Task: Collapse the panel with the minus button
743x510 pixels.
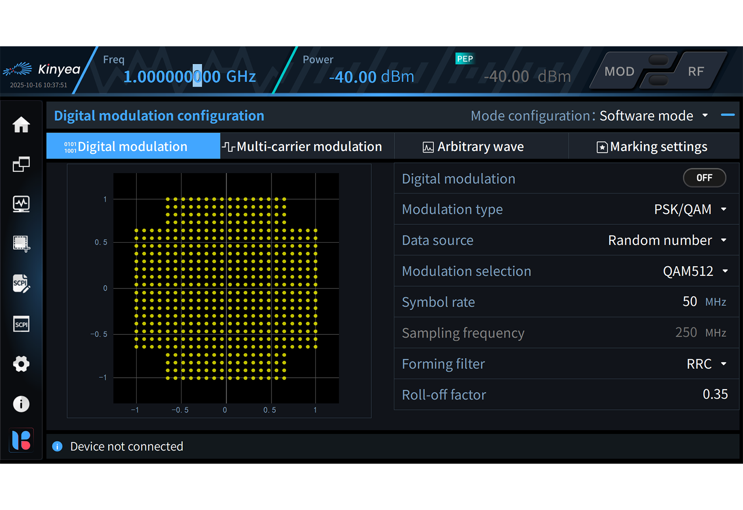Action: (x=727, y=115)
